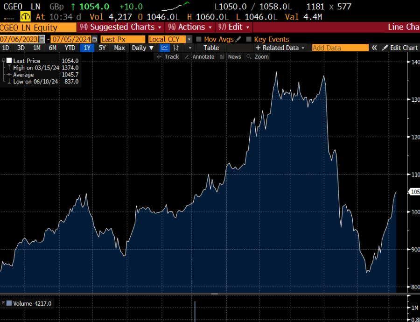This screenshot has height=322, width=420.
Task: Open the Actions menu
Action: (191, 27)
